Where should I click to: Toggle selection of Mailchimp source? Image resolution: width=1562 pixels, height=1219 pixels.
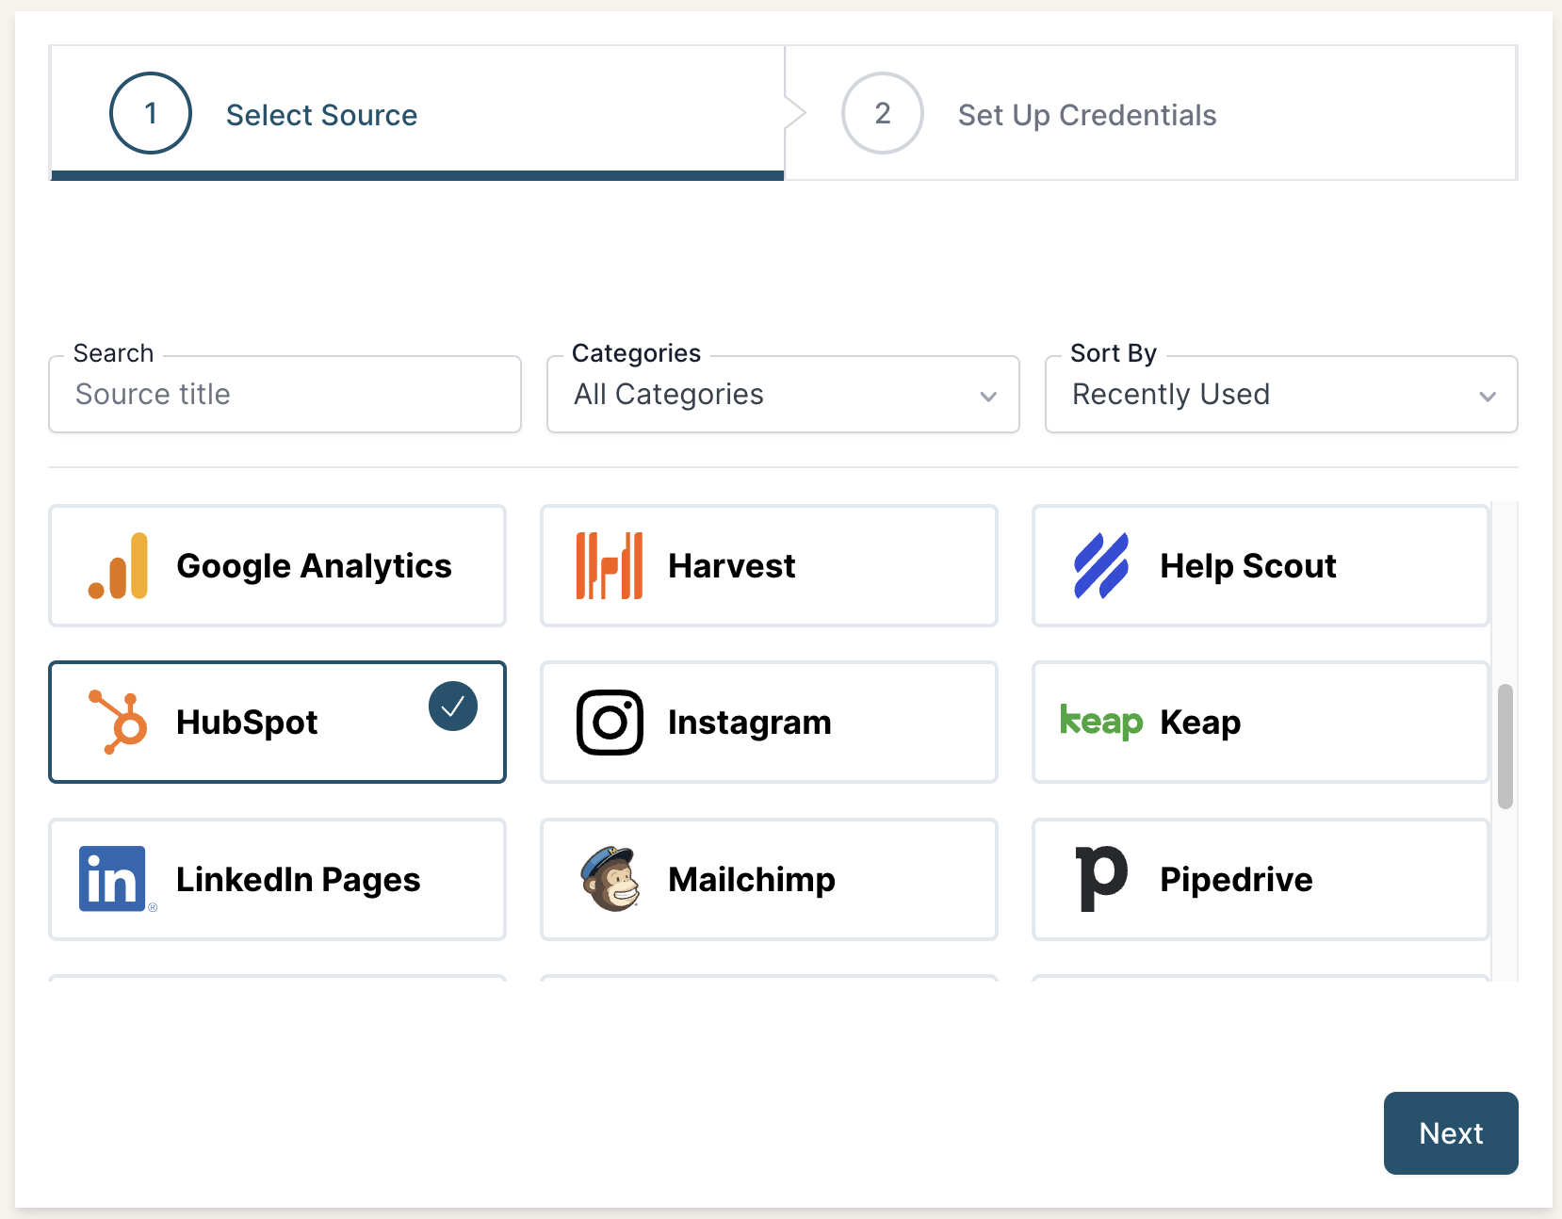click(768, 878)
